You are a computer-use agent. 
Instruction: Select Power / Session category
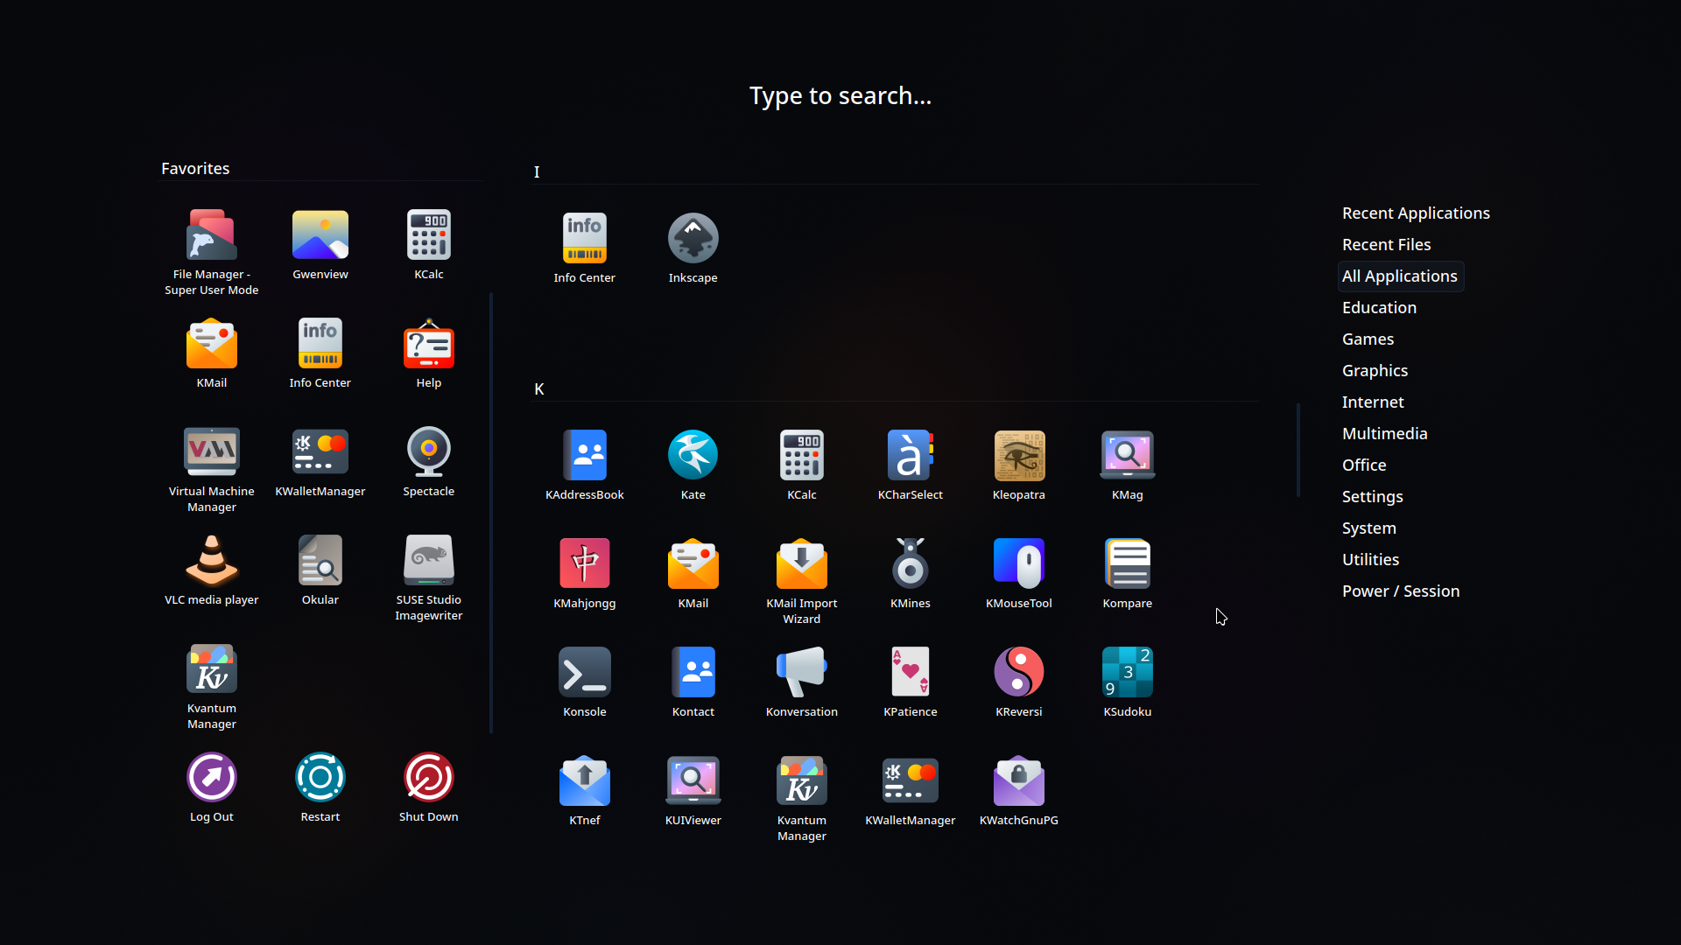(1401, 591)
